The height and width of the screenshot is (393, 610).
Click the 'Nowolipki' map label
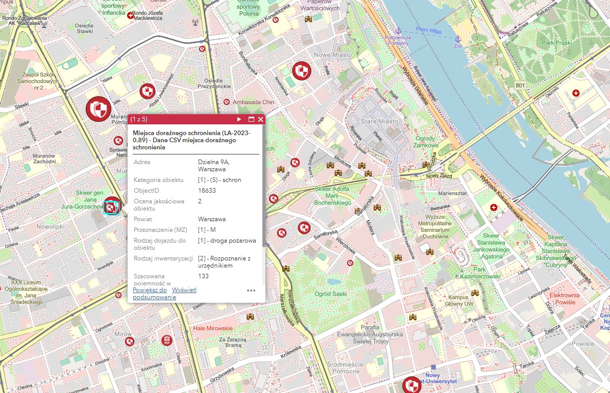[x=51, y=226]
